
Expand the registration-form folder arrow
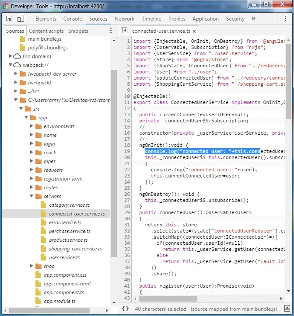[x=31, y=178]
